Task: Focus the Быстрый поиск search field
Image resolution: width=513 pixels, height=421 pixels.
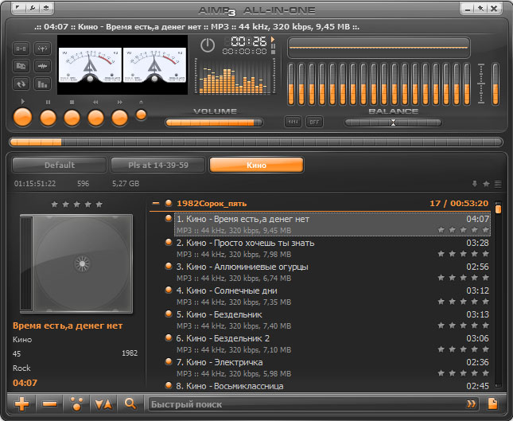Action: (x=306, y=404)
